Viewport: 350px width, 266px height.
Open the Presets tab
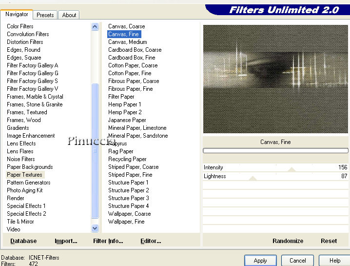[x=45, y=15]
